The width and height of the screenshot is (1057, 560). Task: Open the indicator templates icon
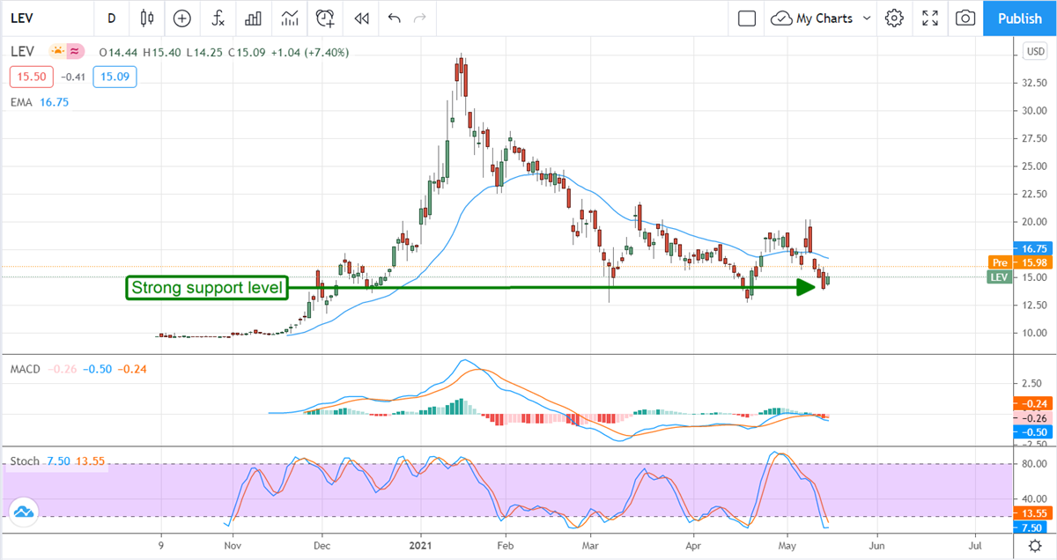pyautogui.click(x=290, y=18)
